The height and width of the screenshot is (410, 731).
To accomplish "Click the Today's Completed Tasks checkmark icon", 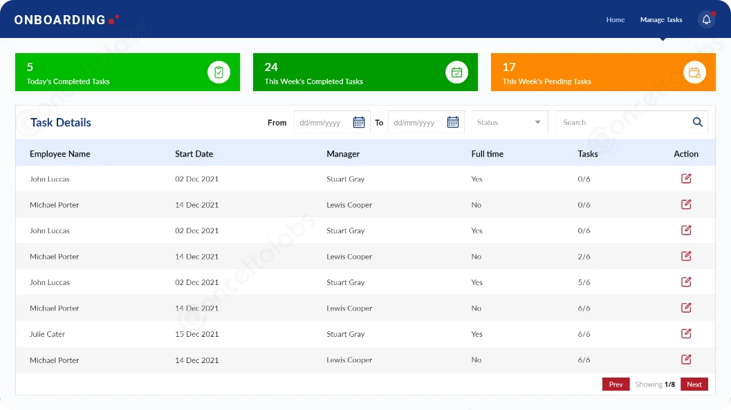I will click(x=219, y=72).
